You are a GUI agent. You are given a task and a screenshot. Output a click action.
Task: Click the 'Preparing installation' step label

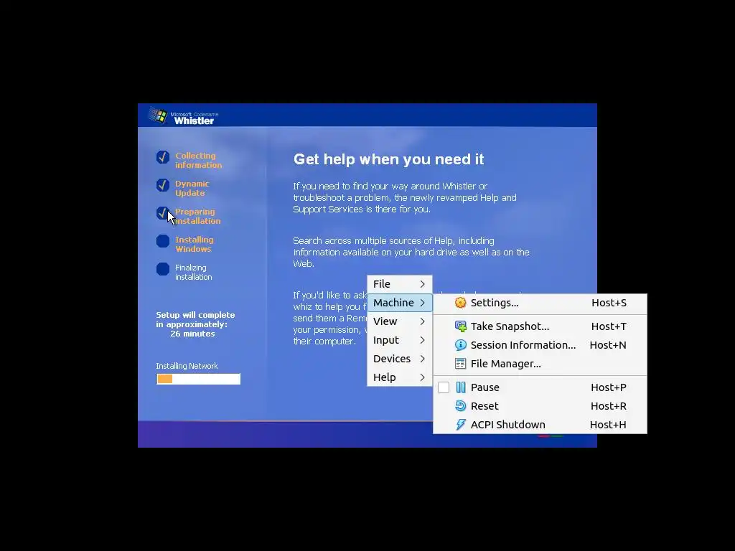[198, 217]
